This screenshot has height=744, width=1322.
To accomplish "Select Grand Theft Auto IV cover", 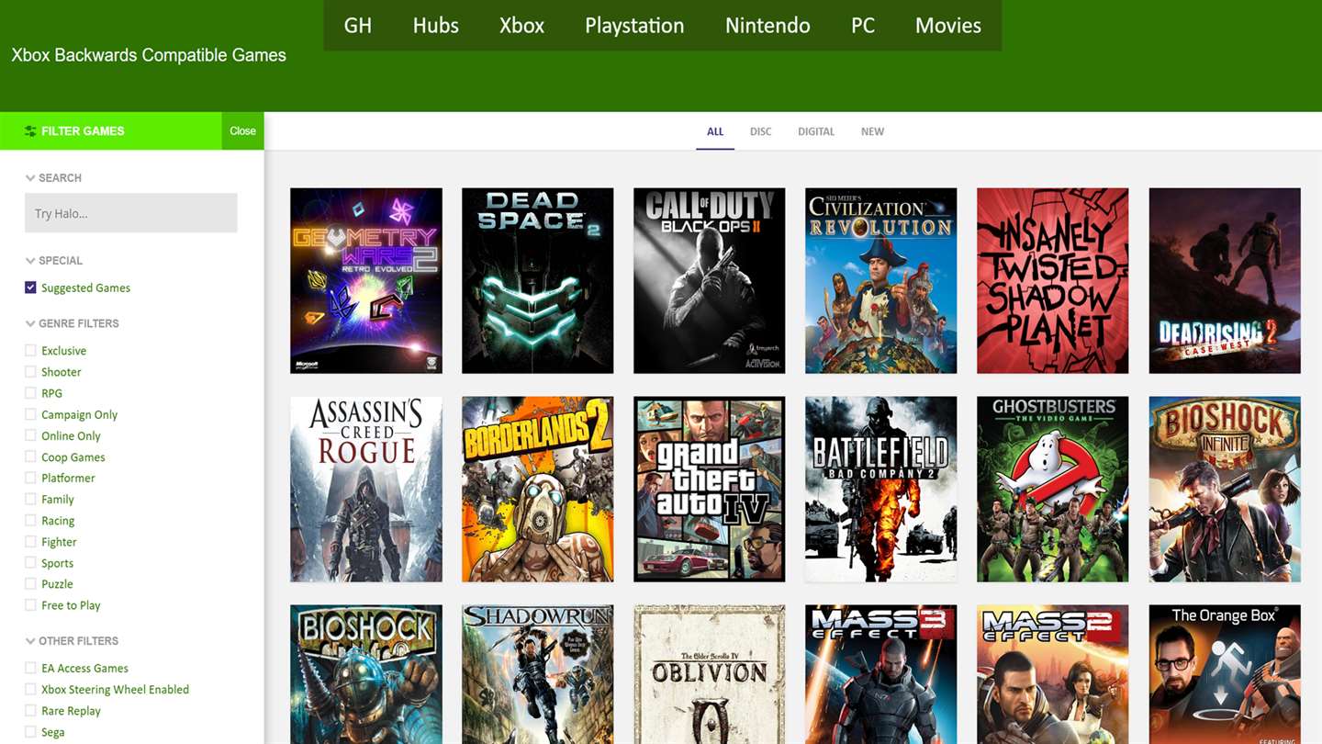I will 710,490.
